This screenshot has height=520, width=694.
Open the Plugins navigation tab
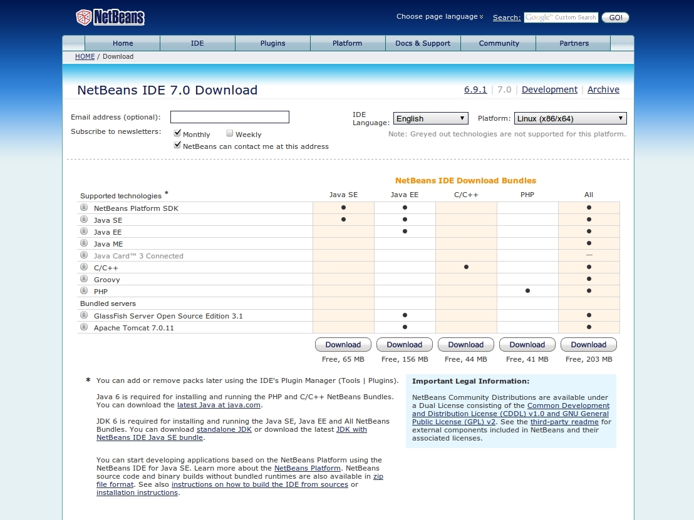click(x=272, y=43)
